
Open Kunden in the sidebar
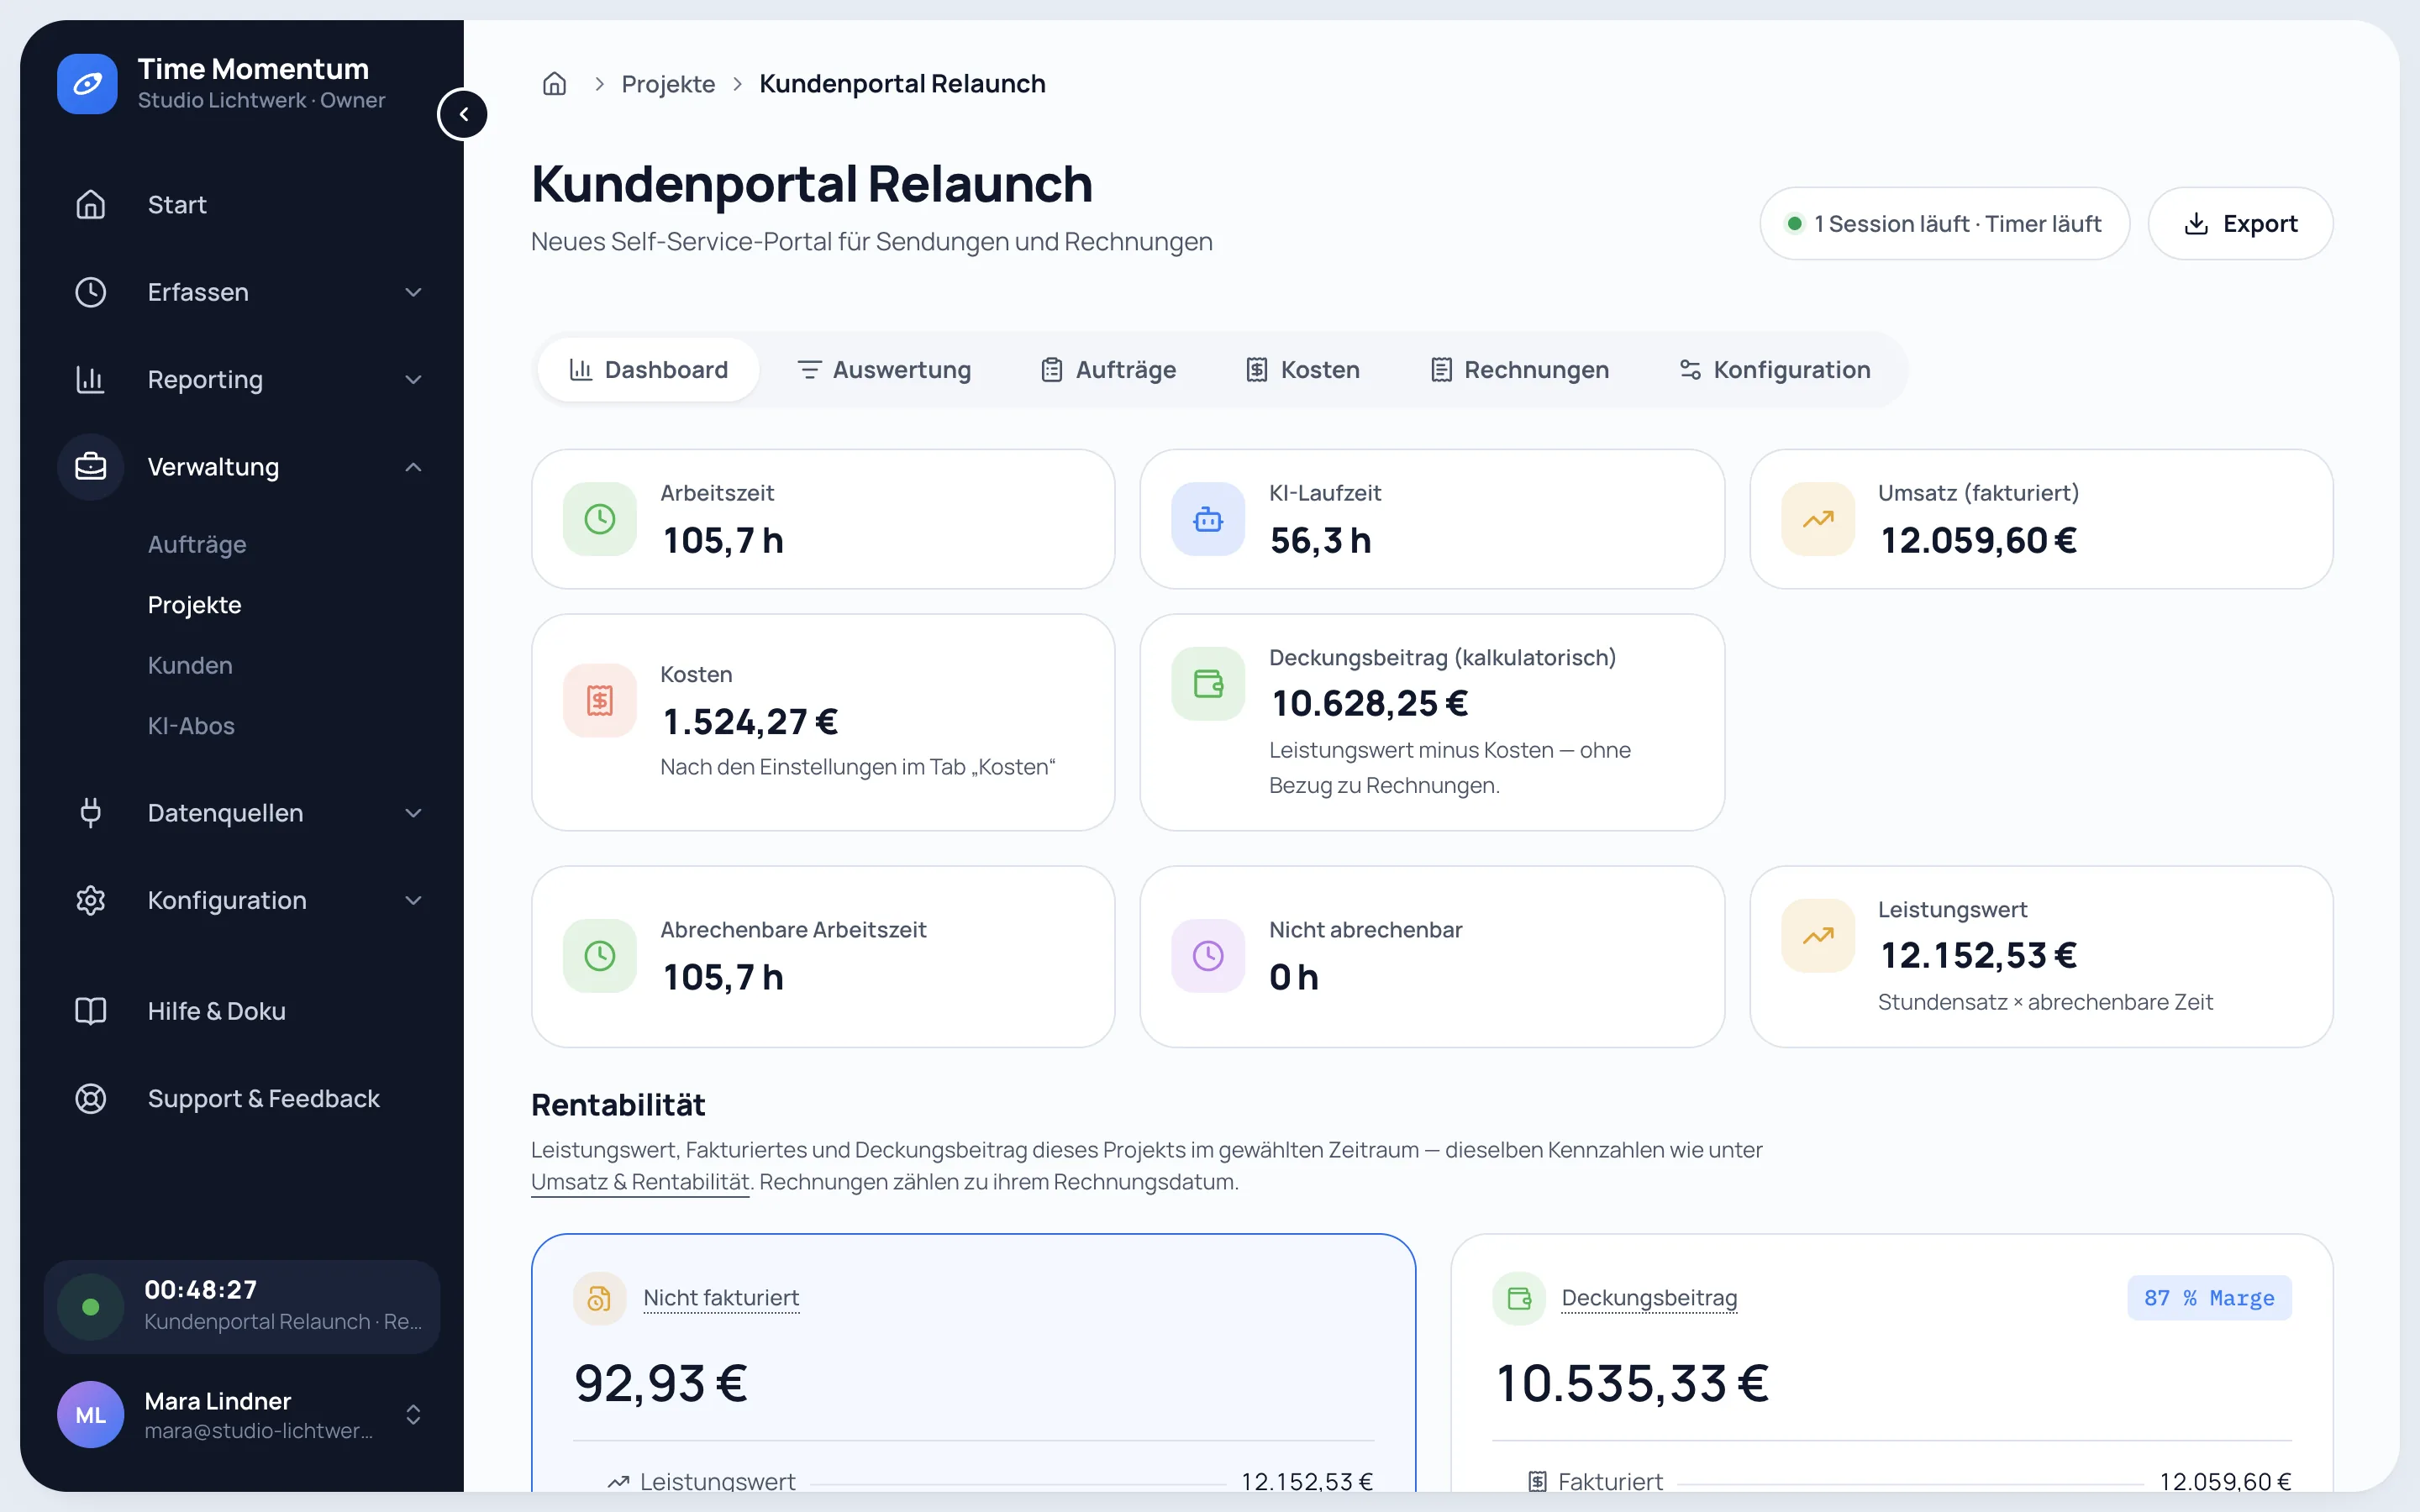(190, 666)
